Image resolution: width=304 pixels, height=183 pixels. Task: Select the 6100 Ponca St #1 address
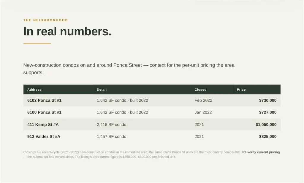[x=45, y=112]
